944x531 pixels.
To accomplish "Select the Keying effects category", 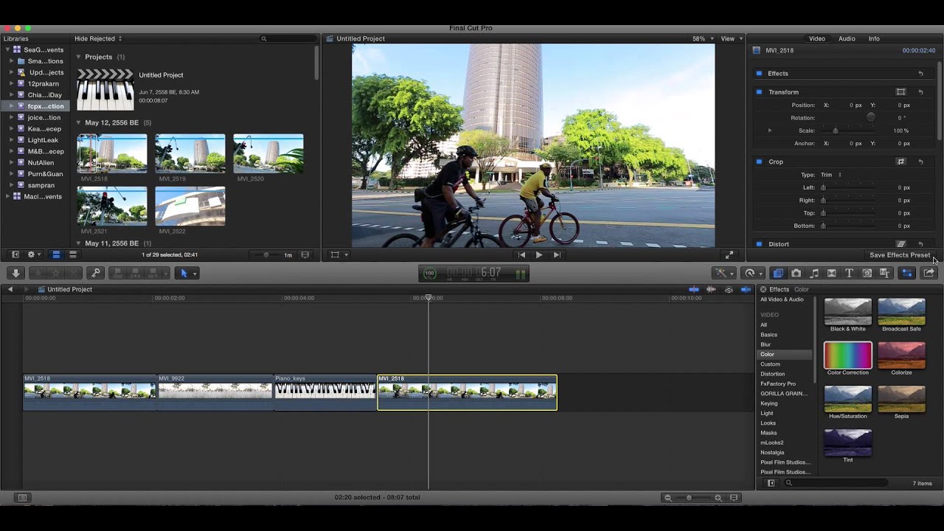I will pos(769,403).
